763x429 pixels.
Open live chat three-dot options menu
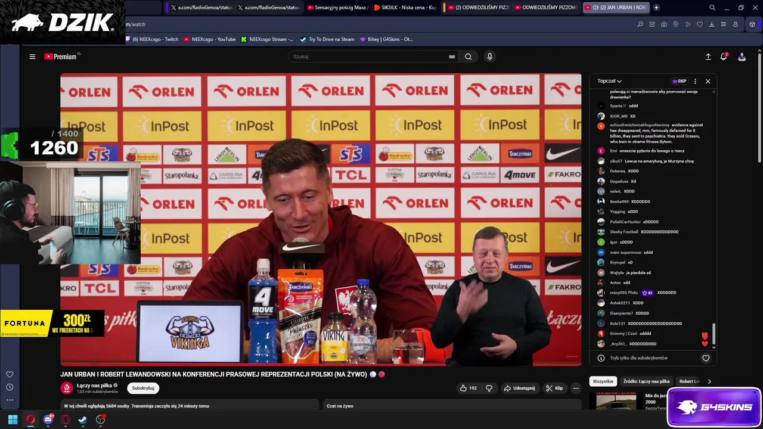pos(695,81)
